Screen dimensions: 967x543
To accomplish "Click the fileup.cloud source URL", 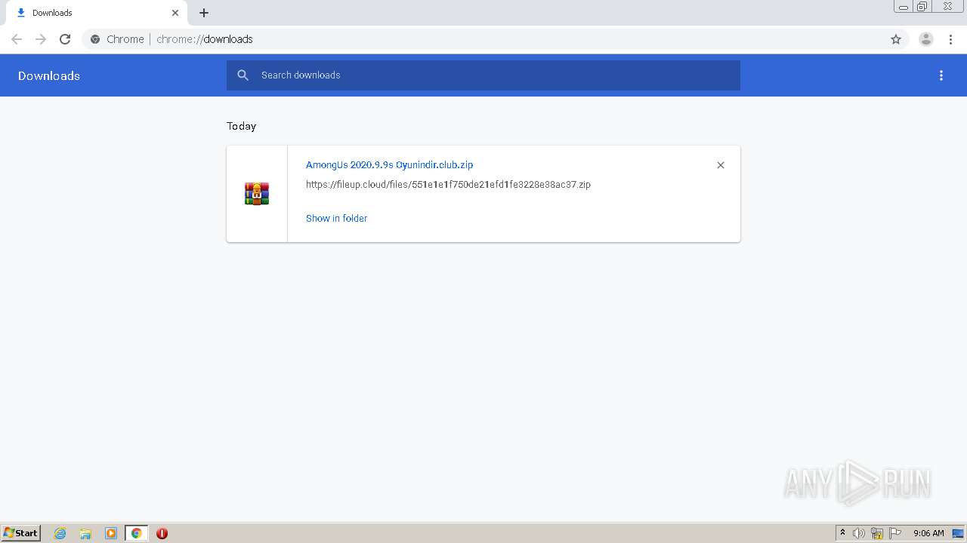I will pos(448,184).
